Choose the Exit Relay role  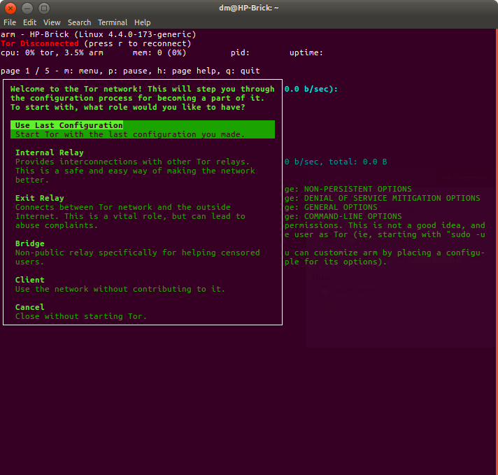click(39, 198)
